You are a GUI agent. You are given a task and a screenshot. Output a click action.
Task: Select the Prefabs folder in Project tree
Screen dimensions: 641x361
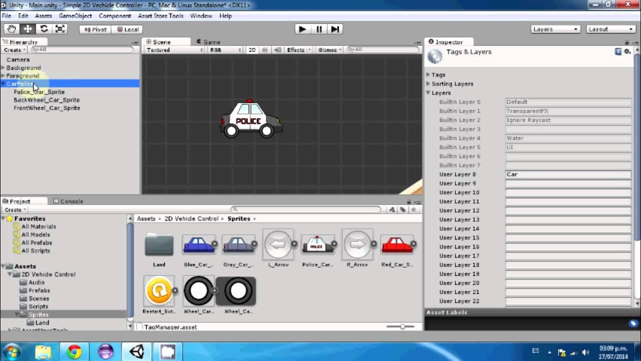pyautogui.click(x=39, y=290)
